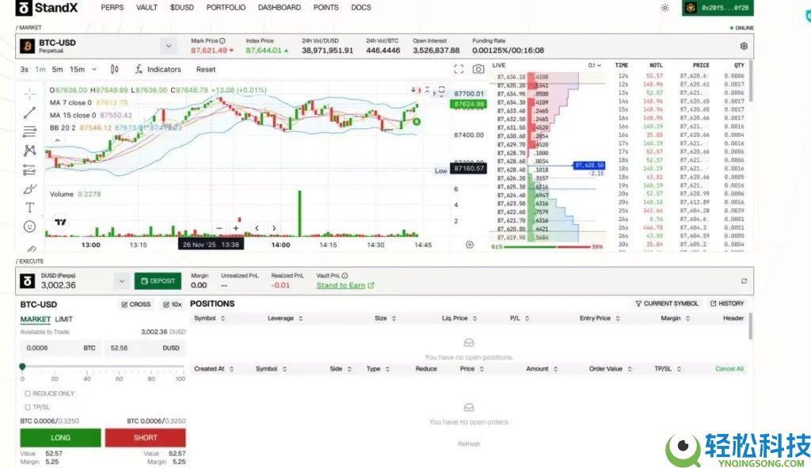Open the BTC-USD symbol selector dropdown
Image resolution: width=811 pixels, height=468 pixels.
click(x=168, y=45)
